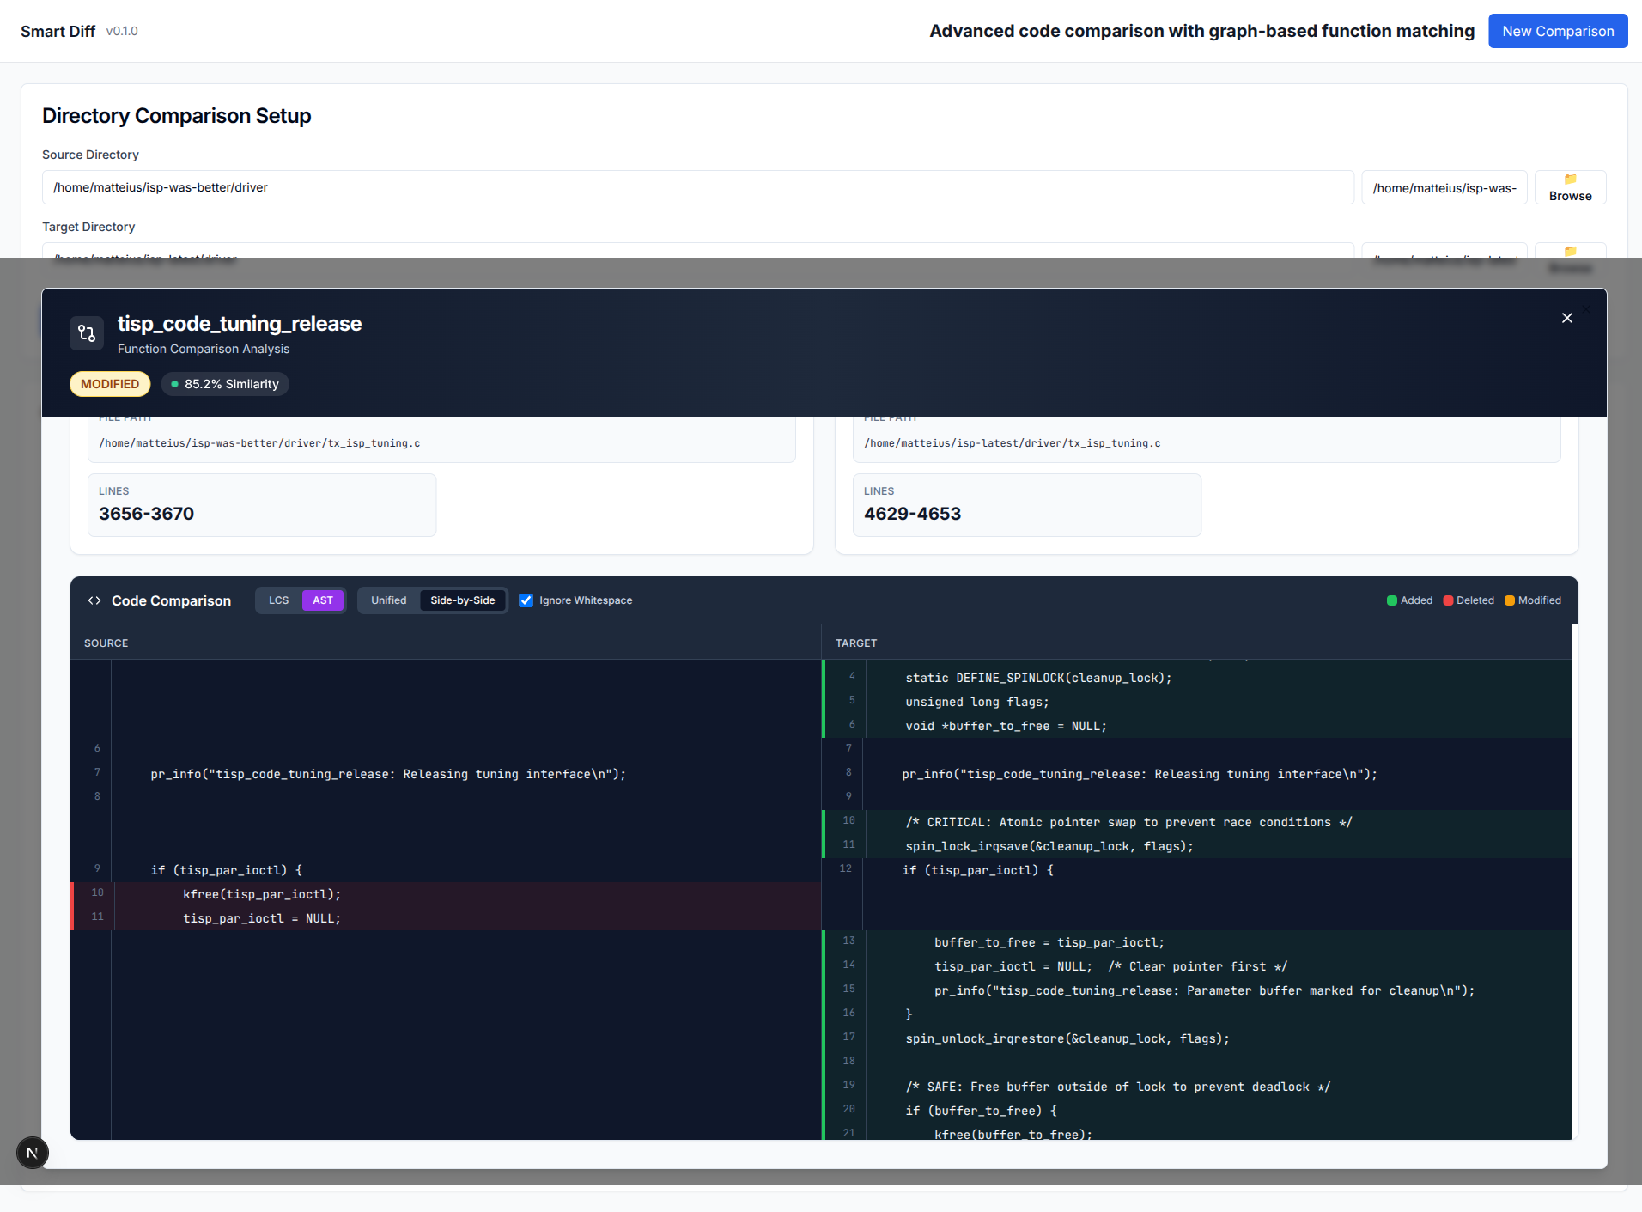Switch diff algorithm to LCS
The width and height of the screenshot is (1642, 1212).
click(x=278, y=600)
